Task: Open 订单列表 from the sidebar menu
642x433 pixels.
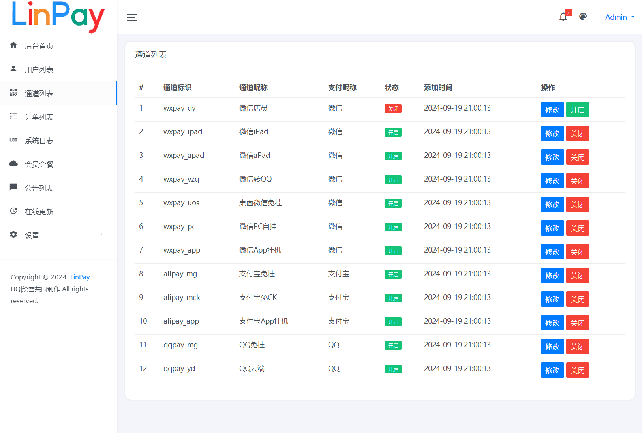Action: [39, 116]
